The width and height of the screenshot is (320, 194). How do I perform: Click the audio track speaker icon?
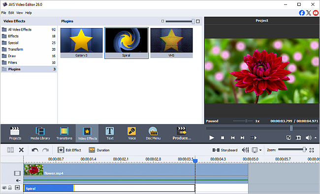[x=18, y=180]
